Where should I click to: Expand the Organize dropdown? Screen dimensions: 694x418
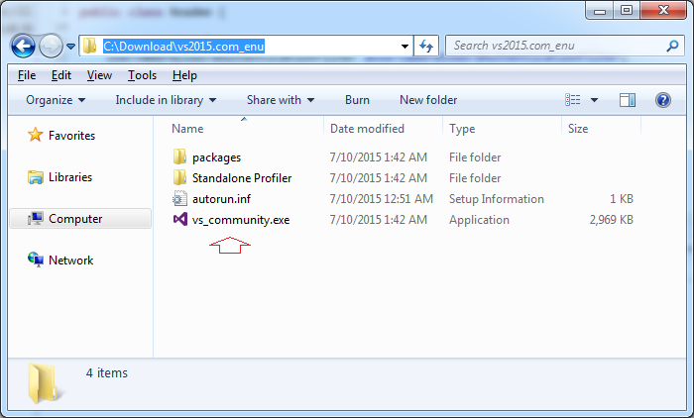click(56, 100)
